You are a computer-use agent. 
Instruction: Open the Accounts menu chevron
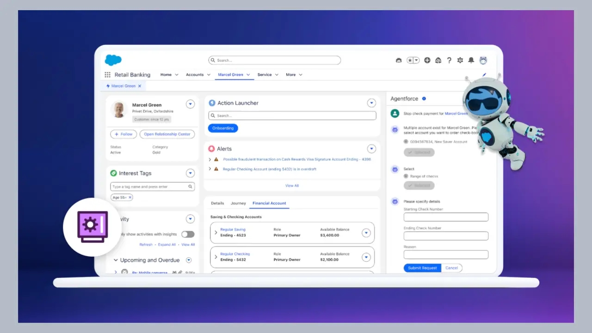tap(209, 75)
